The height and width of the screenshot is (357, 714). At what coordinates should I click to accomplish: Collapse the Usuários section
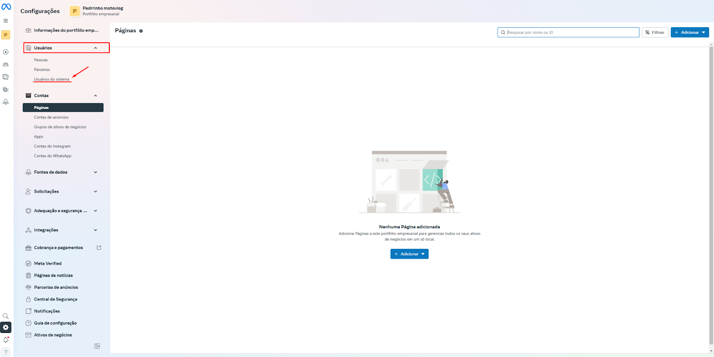pyautogui.click(x=95, y=48)
